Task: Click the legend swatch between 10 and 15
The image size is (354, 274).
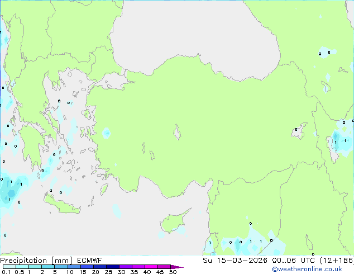Action: coord(74,267)
